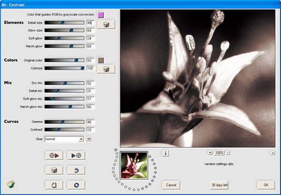Focus the Glow size value field

click(90, 30)
